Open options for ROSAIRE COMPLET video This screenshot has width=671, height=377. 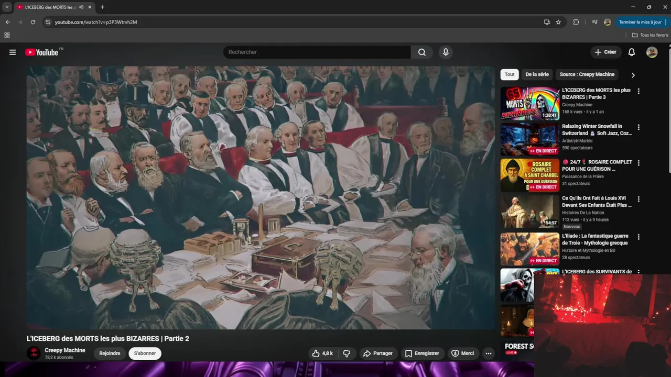(638, 163)
